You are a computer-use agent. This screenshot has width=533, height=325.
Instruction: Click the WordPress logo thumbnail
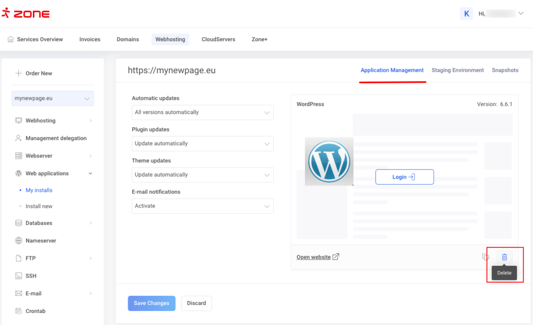point(329,161)
